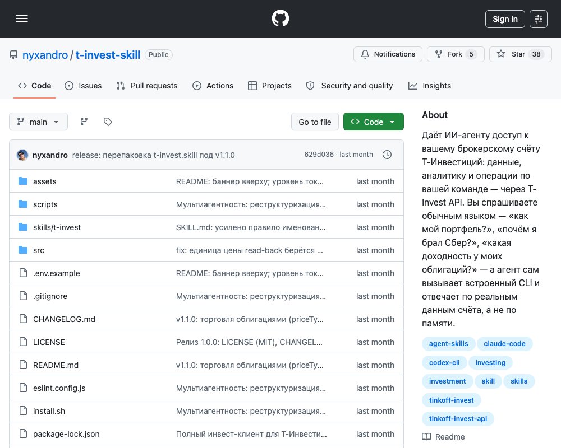Open commit hash 629d036
Image resolution: width=561 pixels, height=448 pixels.
pyautogui.click(x=319, y=155)
